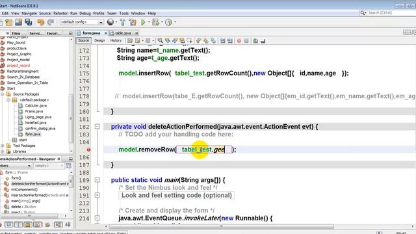Click the Clean and Build Project icon
Screen dimensions: 416x234
pos(133,22)
